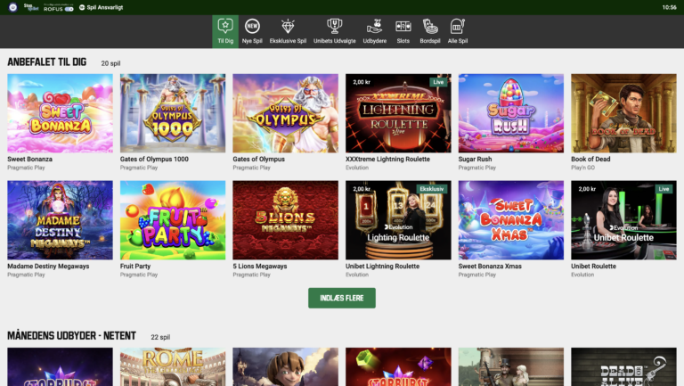Screen dimensions: 684x386
Task: Open the Dead or Alive game thumbnail
Action: 623,366
